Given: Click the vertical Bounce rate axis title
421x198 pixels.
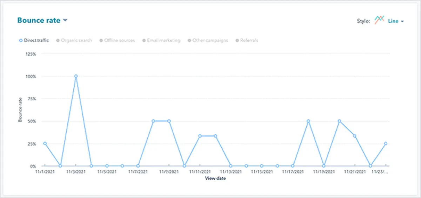Looking at the screenshot, I should (x=20, y=110).
